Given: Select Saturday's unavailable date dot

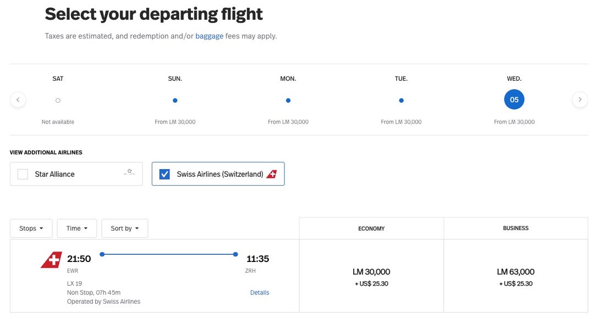Looking at the screenshot, I should pos(58,101).
